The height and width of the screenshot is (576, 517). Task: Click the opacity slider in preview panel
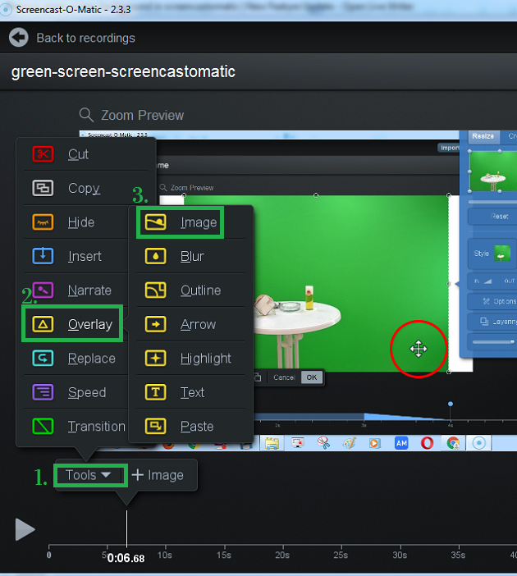(x=493, y=341)
